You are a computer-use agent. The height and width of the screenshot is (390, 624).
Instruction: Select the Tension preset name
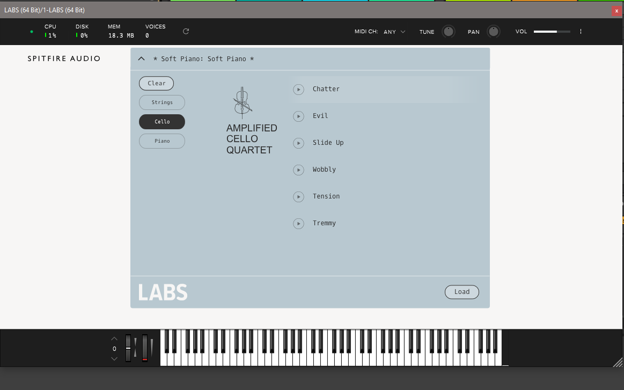click(326, 196)
